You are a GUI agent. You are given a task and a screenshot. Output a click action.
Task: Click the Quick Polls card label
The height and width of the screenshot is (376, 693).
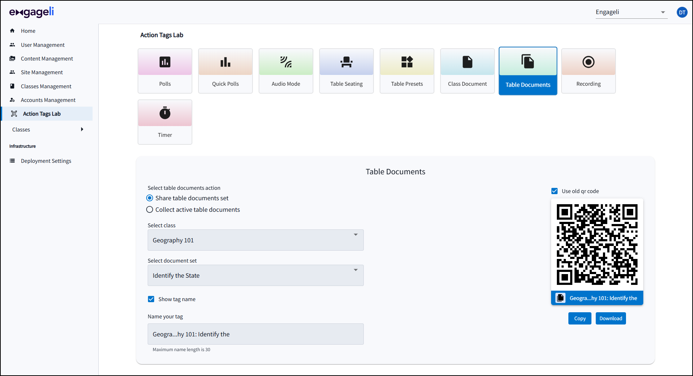click(225, 84)
